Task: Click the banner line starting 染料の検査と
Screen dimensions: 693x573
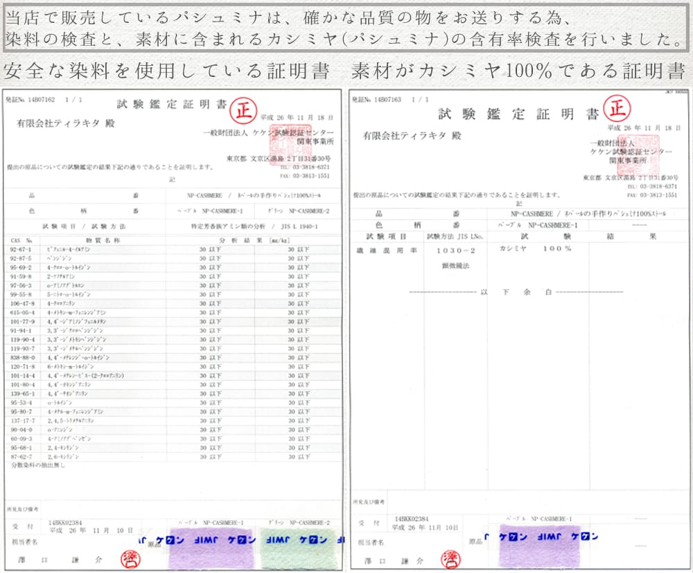Action: pyautogui.click(x=344, y=39)
